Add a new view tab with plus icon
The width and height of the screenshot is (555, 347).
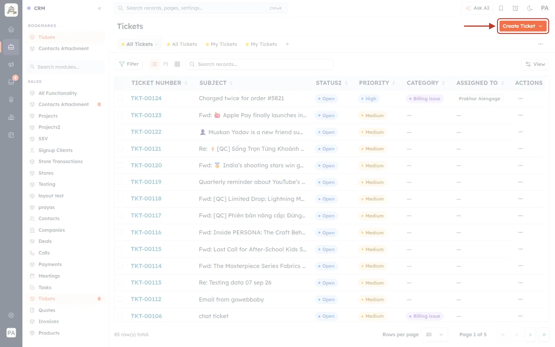(287, 44)
